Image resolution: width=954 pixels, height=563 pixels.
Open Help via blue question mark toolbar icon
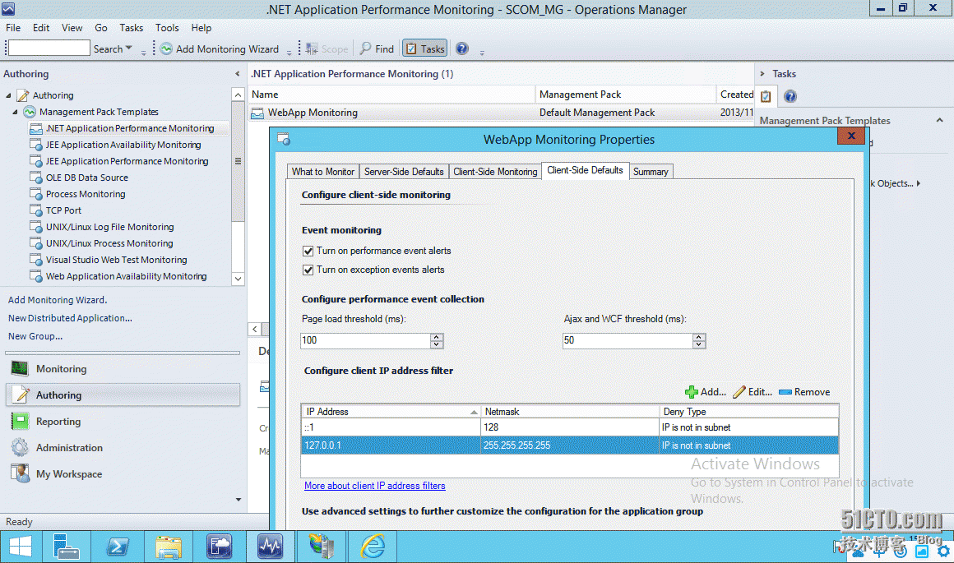[462, 48]
